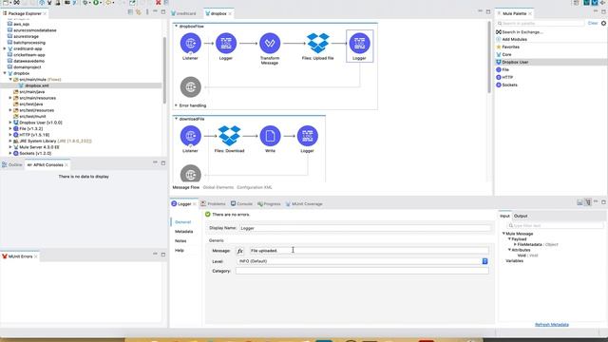The width and height of the screenshot is (608, 342).
Task: Open the Outline tab
Action: 12,164
